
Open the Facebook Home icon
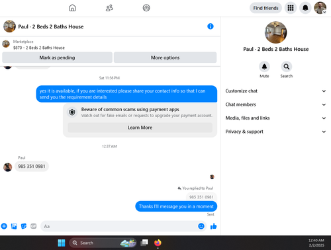coord(72,8)
